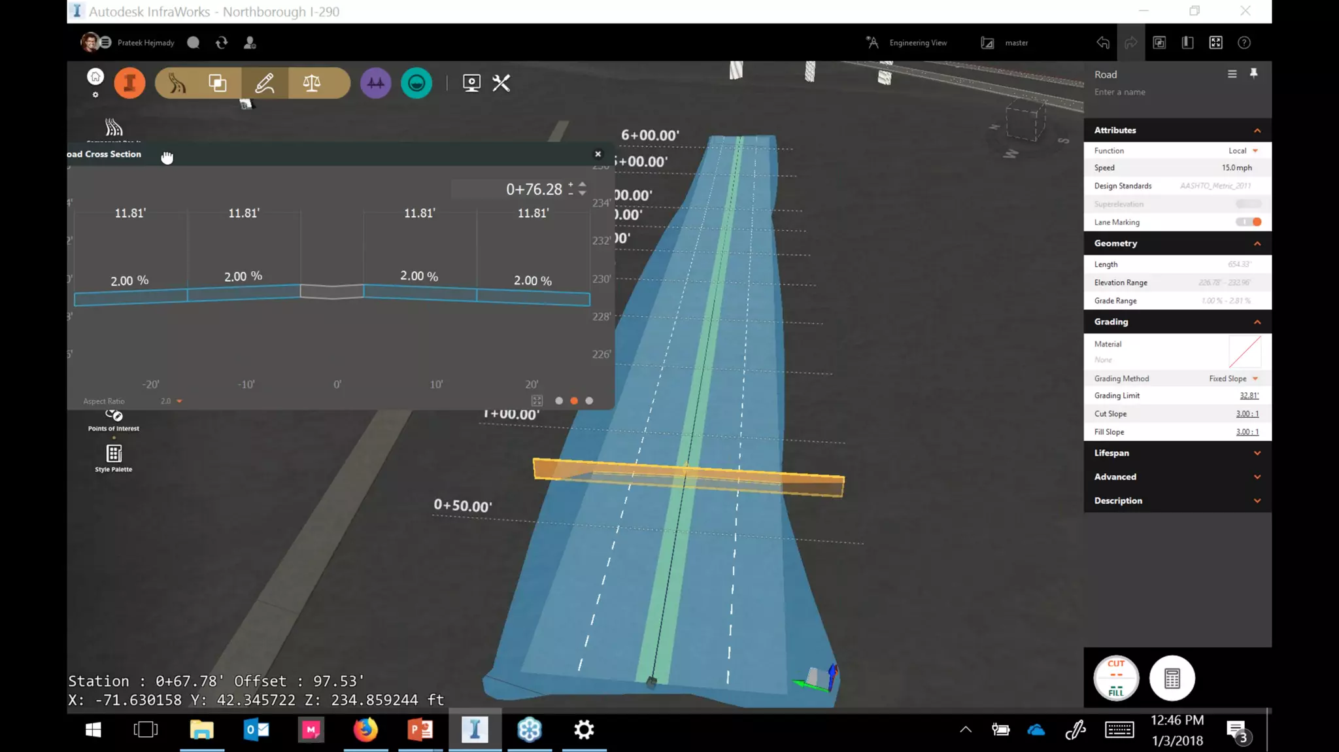Open Firefox from the taskbar

tap(365, 730)
